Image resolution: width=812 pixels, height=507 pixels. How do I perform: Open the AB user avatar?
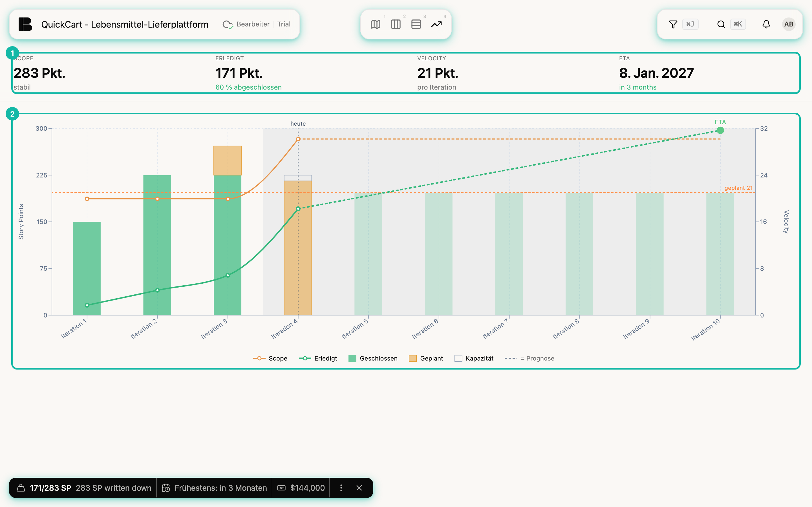tap(789, 24)
